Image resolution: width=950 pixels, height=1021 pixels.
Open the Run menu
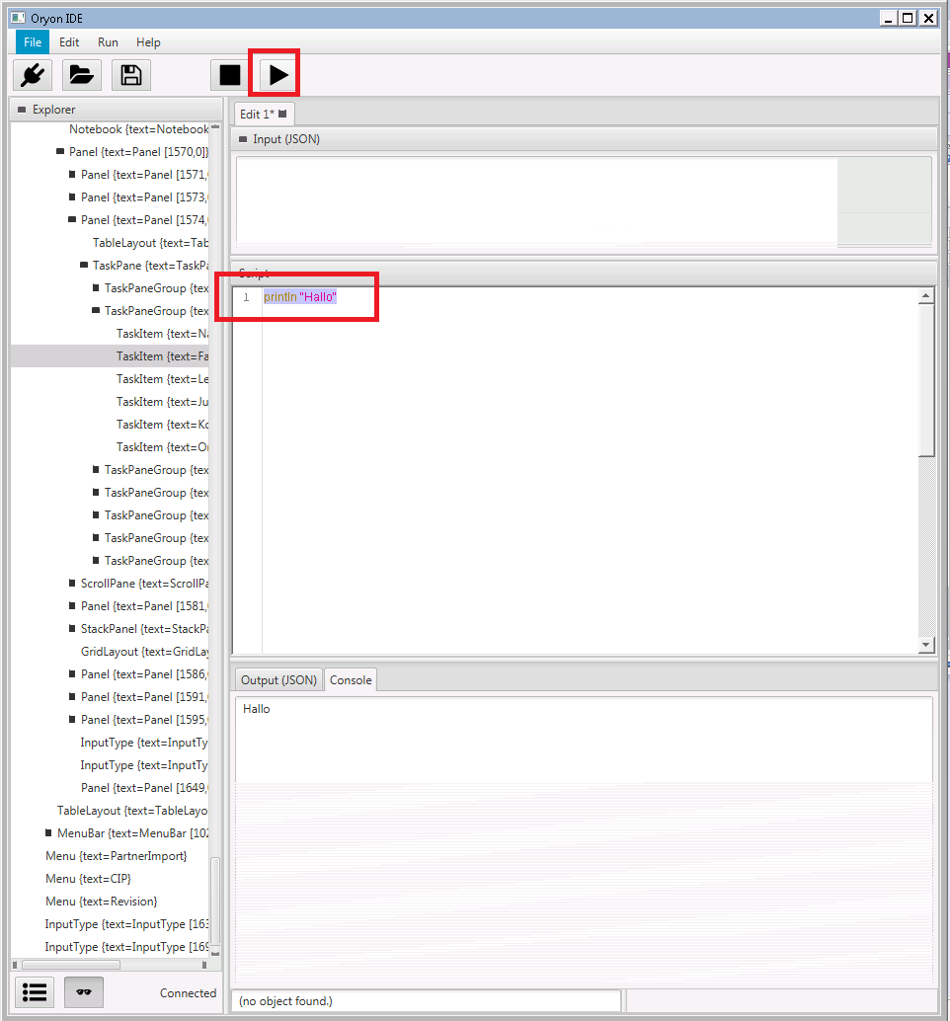click(x=108, y=42)
